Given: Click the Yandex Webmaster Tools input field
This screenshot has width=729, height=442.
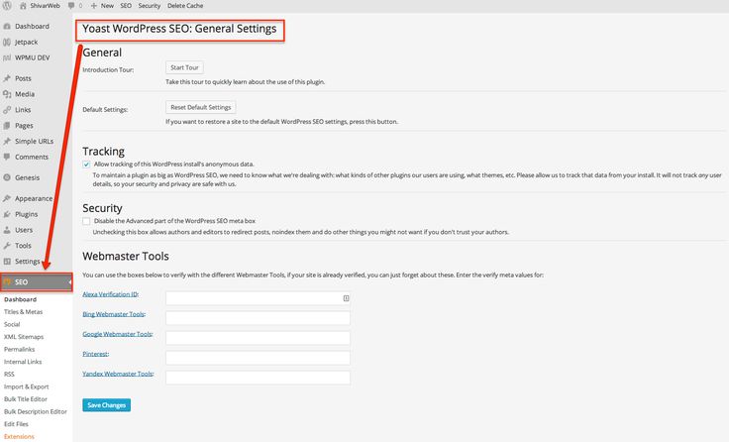Looking at the screenshot, I should (x=259, y=378).
